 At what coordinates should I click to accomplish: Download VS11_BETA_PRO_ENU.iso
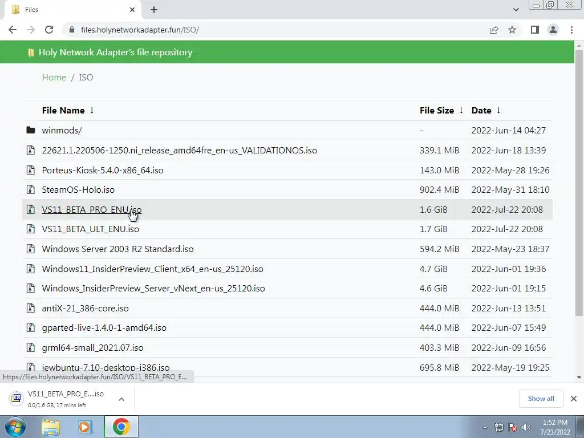coord(92,209)
